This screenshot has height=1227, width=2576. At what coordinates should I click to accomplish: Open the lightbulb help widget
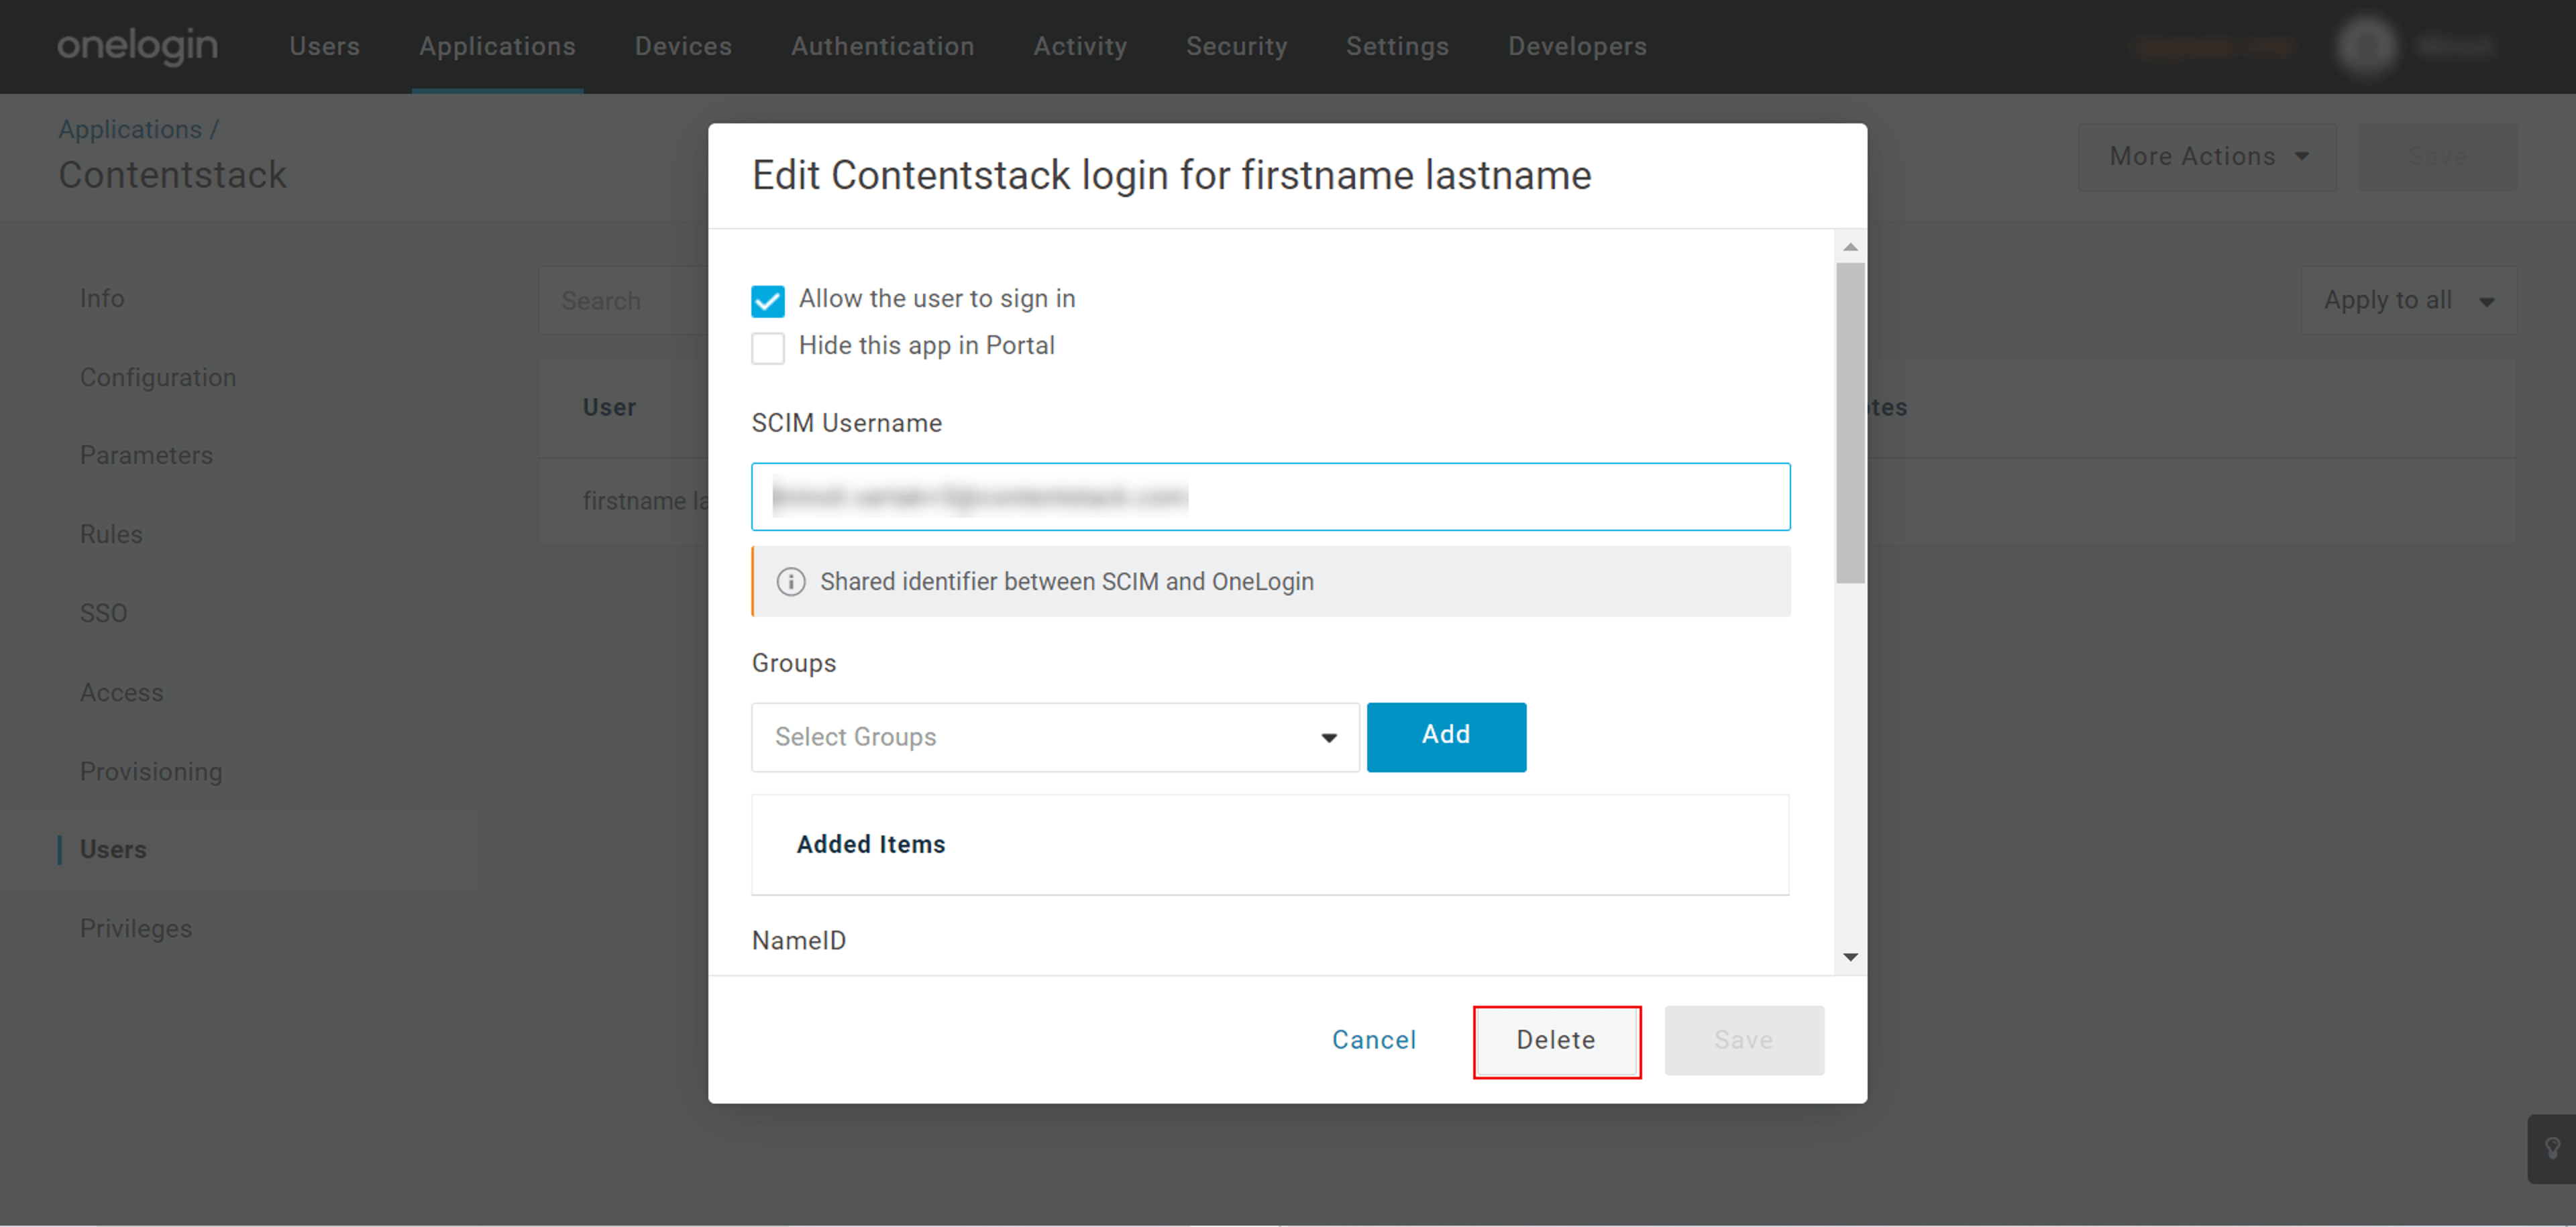(2552, 1149)
